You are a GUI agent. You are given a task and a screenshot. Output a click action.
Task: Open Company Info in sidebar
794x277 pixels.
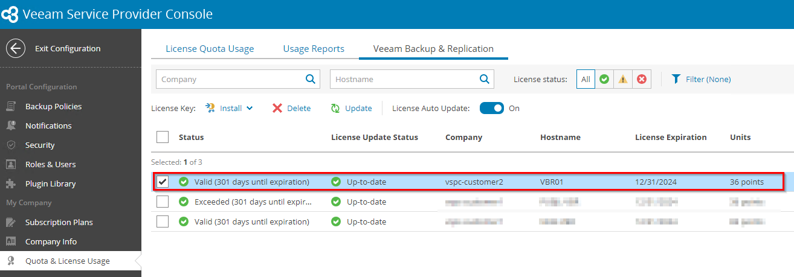coord(51,241)
